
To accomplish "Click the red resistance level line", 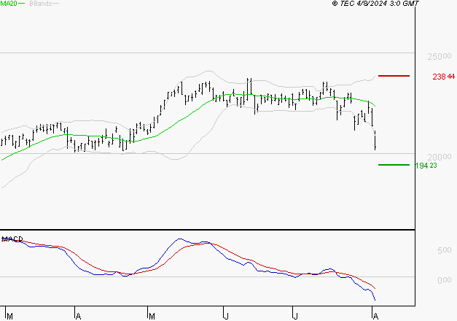I will click(x=394, y=76).
